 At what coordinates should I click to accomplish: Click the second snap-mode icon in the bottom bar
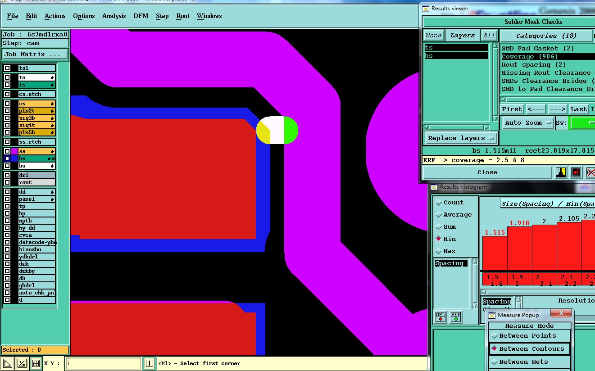click(22, 363)
